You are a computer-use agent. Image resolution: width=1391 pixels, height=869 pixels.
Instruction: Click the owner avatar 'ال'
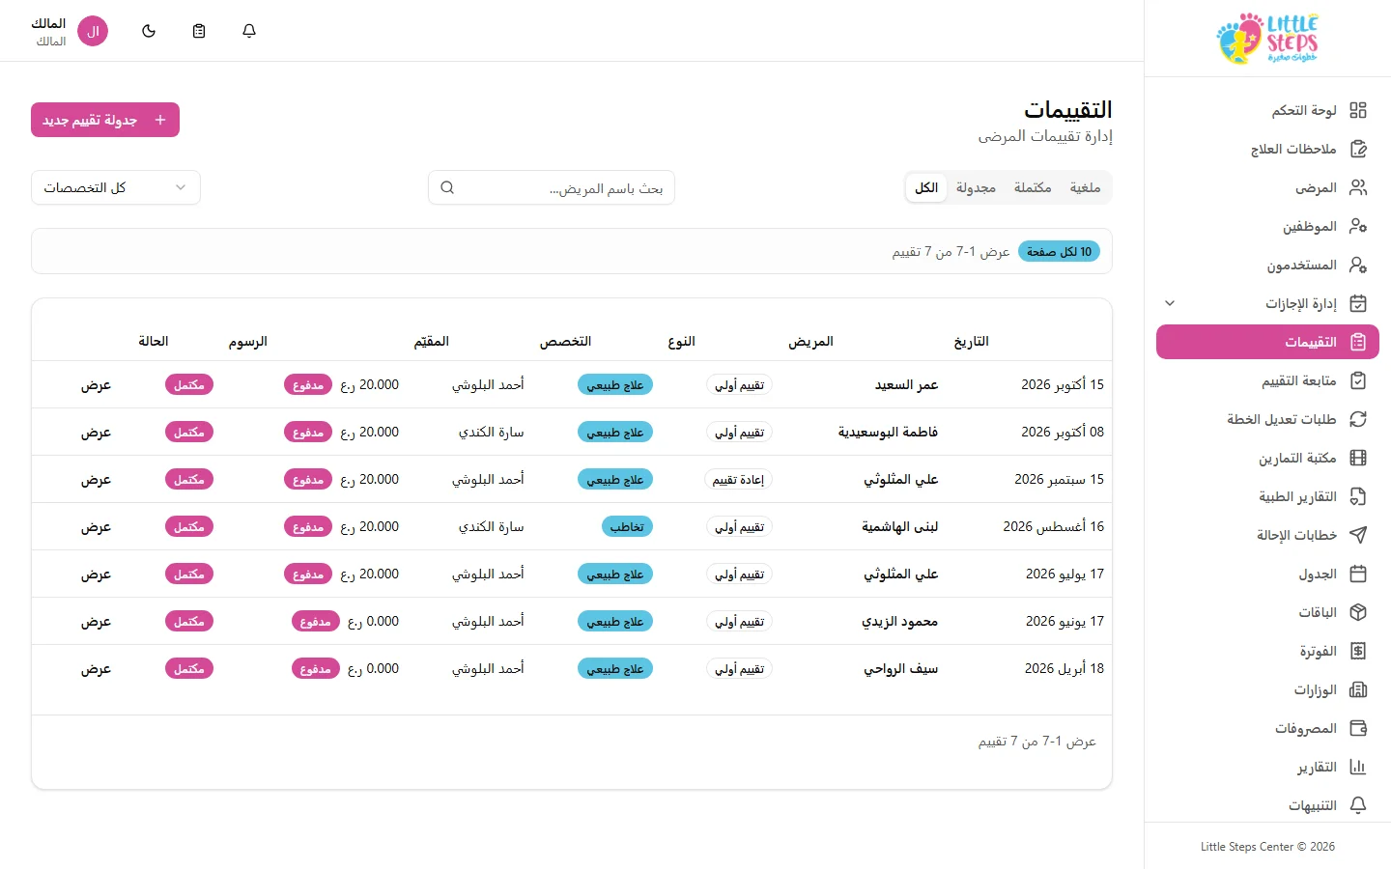(x=93, y=31)
